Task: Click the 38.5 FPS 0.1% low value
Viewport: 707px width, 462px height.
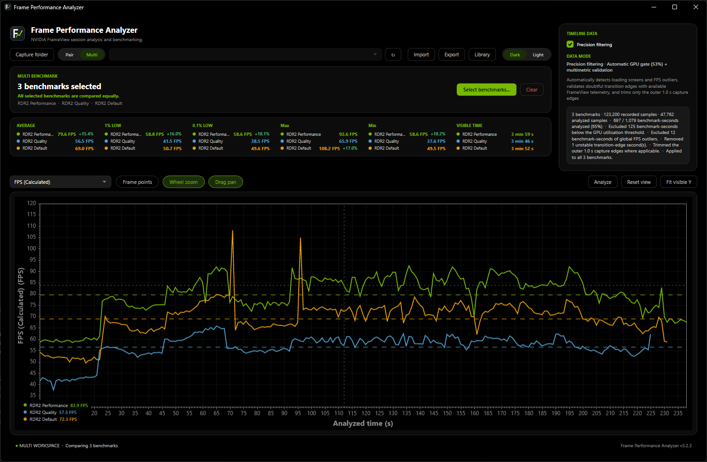Action: tap(260, 141)
